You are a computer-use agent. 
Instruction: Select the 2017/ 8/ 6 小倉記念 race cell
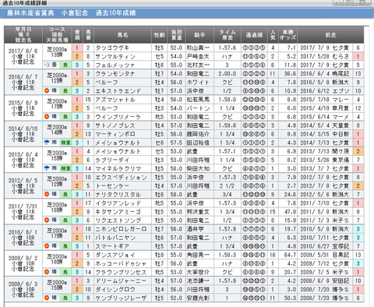[x=23, y=56]
